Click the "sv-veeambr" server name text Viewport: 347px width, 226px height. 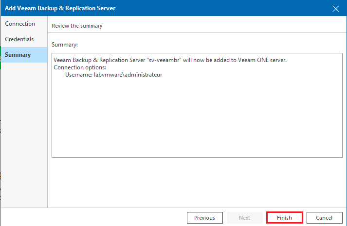(x=164, y=60)
